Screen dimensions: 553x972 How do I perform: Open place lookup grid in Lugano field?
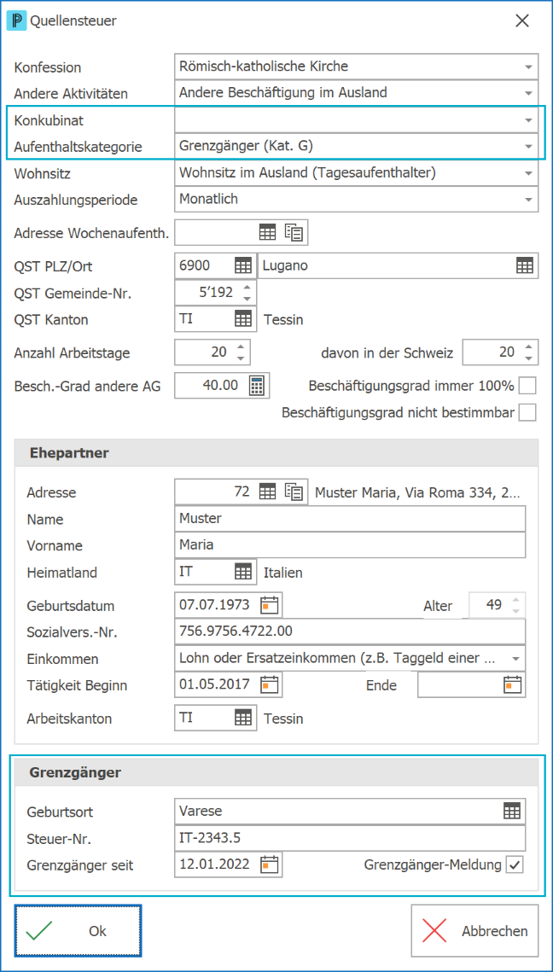tap(525, 266)
